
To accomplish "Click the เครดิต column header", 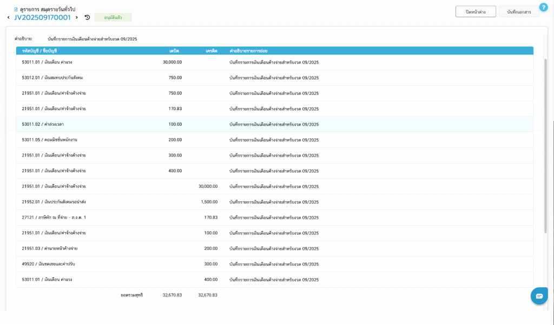I will [x=212, y=51].
